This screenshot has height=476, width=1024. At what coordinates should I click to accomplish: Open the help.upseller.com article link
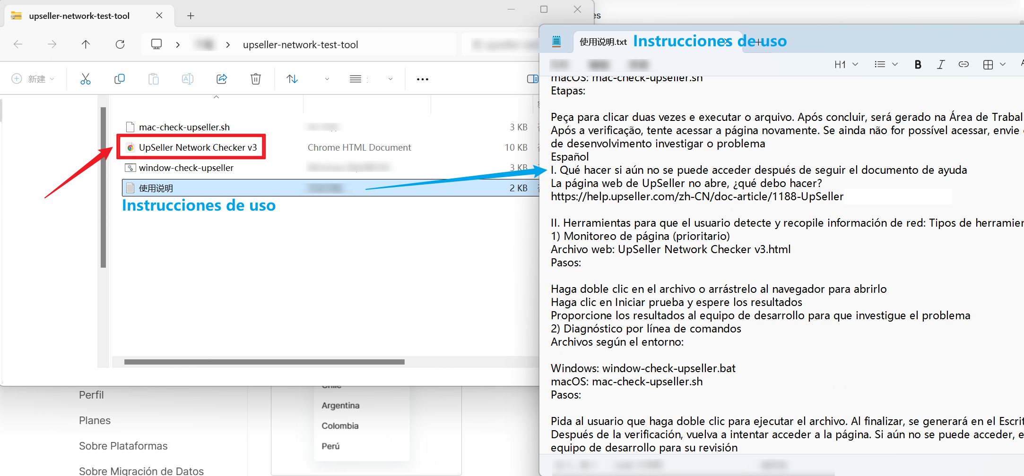[x=697, y=196]
